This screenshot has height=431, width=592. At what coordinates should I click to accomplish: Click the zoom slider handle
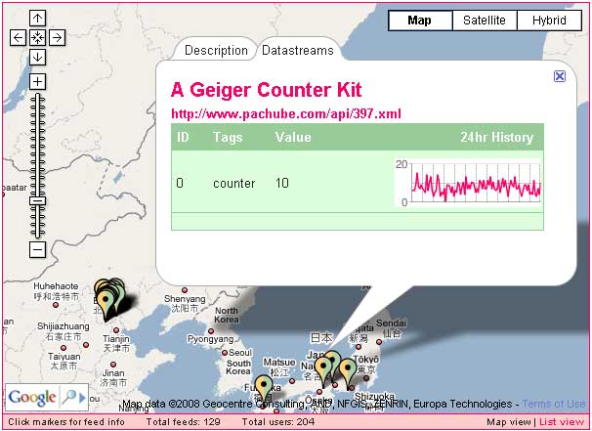pos(37,201)
